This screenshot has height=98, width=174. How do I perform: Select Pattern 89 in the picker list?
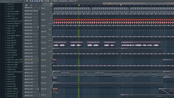click(x=32, y=27)
